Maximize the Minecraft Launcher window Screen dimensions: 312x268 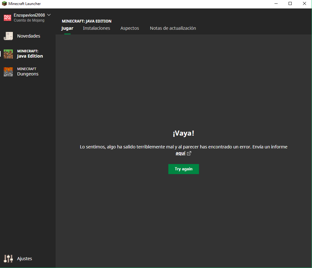(x=290, y=3)
